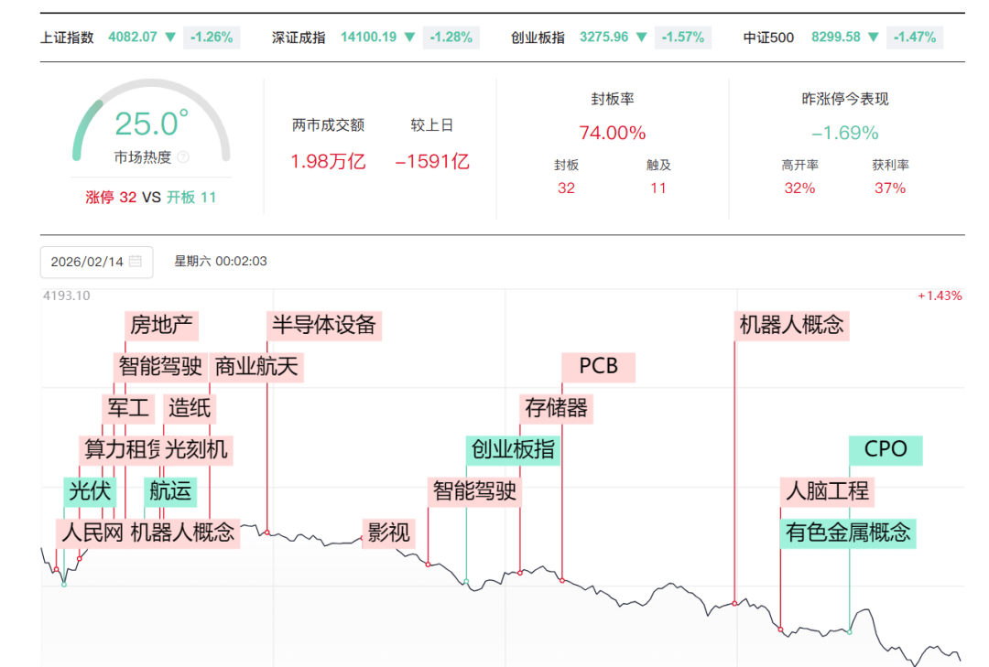Open the 上证指数 index quote
Screen dimensions: 989x667
pos(67,38)
